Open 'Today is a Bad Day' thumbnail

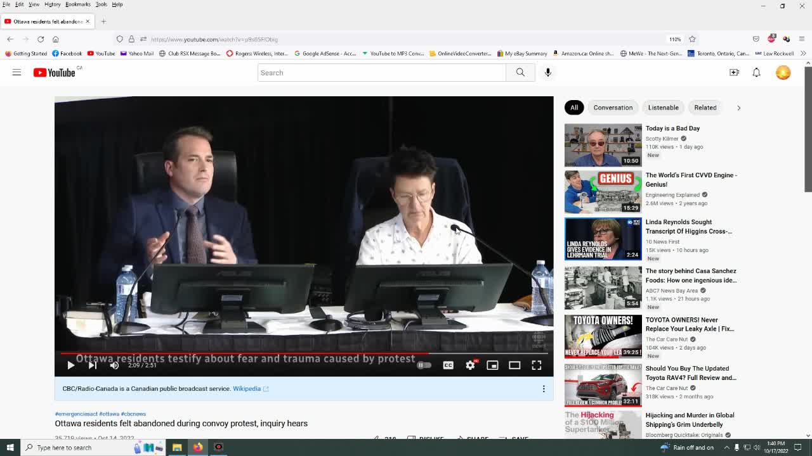click(603, 145)
